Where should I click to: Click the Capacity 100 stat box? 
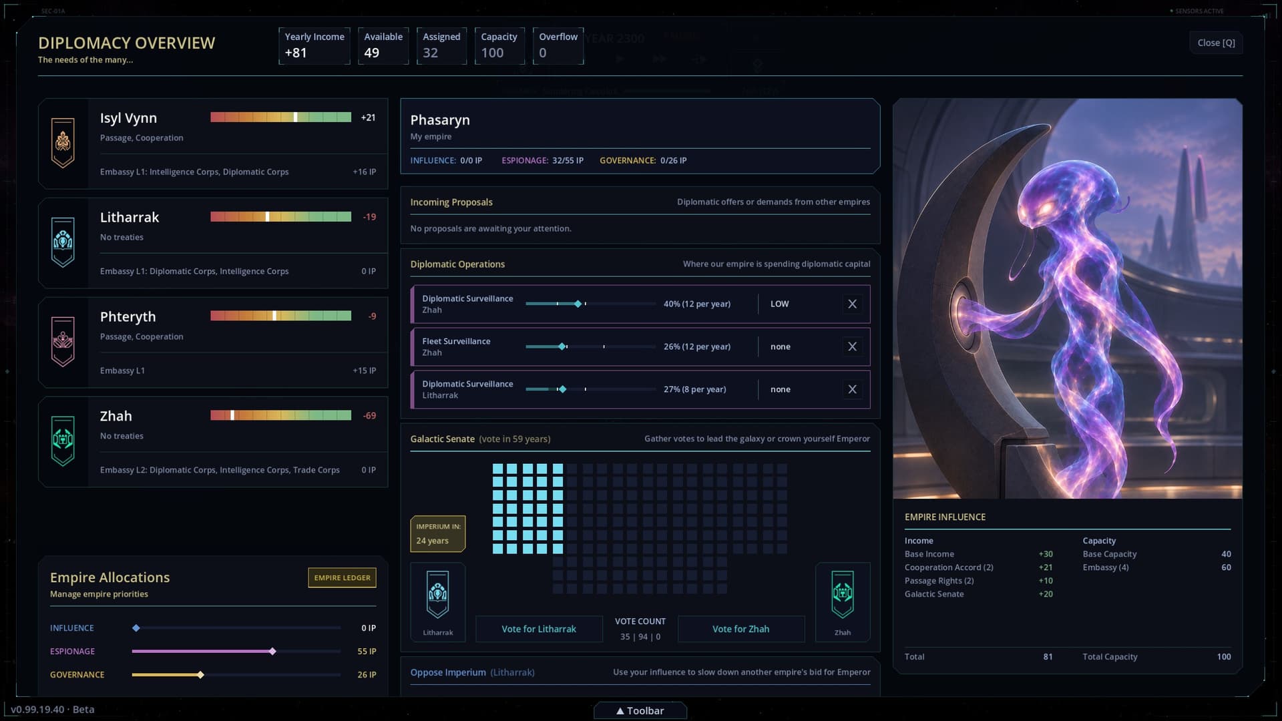pyautogui.click(x=499, y=46)
